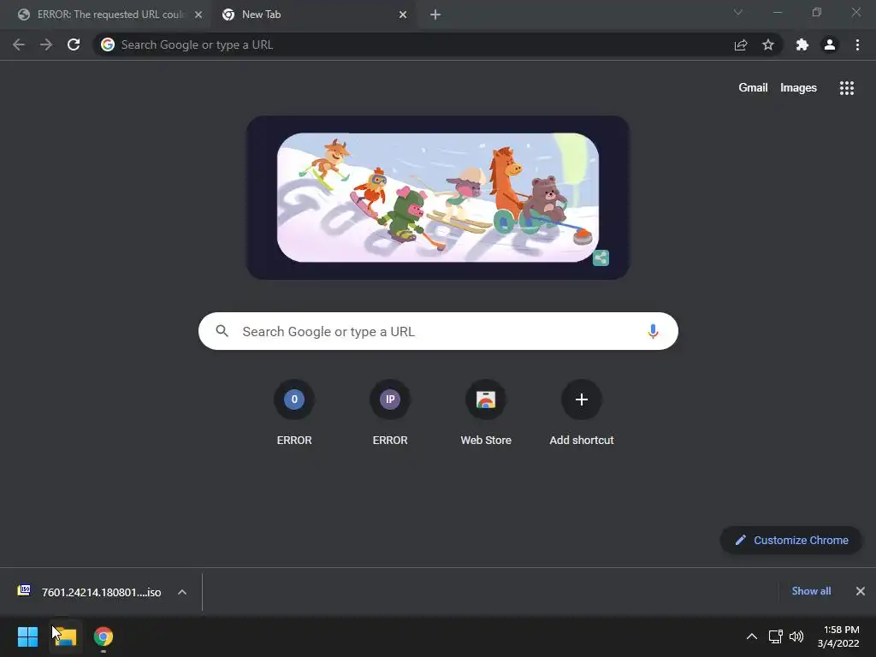Viewport: 876px width, 657px height.
Task: Close the downloads bar
Action: click(x=861, y=591)
